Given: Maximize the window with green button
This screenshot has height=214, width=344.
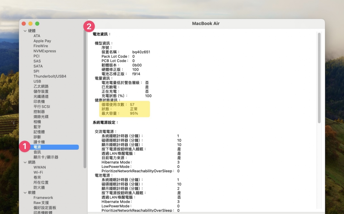Looking at the screenshot, I should point(37,24).
